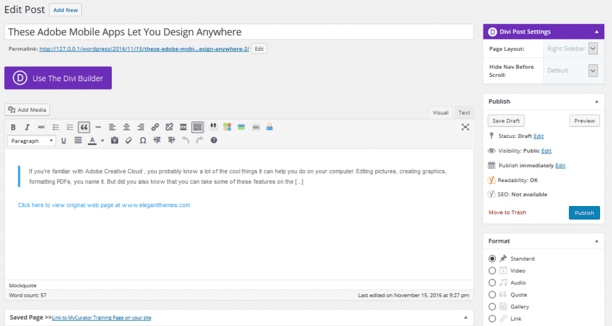Image resolution: width=612 pixels, height=326 pixels.
Task: Insert a special character (omega)
Action: click(143, 140)
